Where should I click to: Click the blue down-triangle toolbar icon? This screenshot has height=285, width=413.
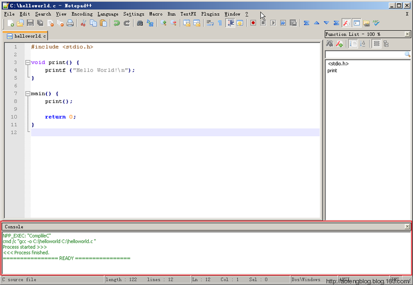coord(327,23)
